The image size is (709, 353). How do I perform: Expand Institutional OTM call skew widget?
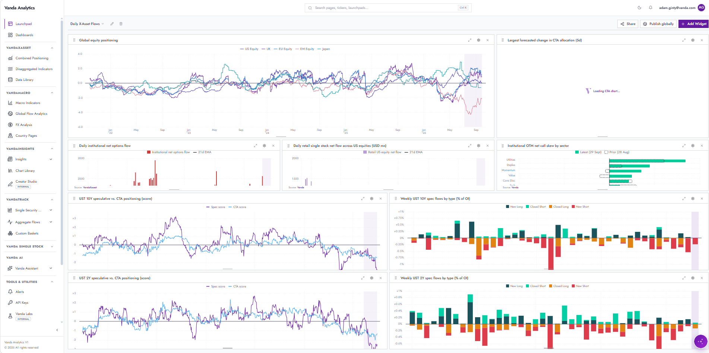[x=684, y=146]
